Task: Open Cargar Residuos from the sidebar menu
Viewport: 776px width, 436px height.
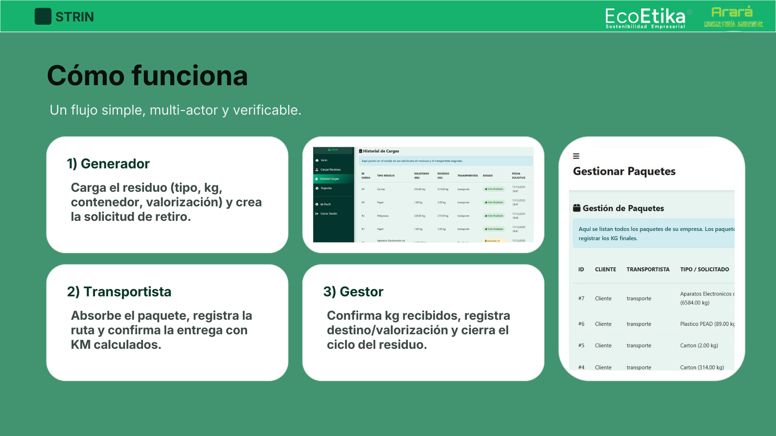Action: click(x=330, y=170)
